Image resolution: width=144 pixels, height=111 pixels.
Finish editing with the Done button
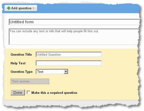[x=18, y=92]
